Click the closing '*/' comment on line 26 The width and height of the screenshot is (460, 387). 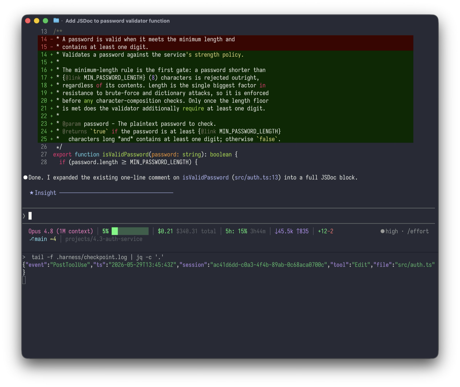point(59,147)
